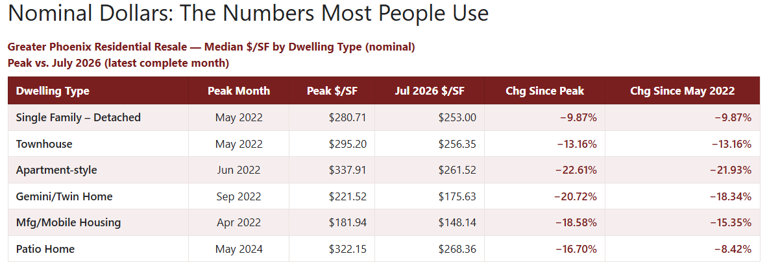767x269 pixels.
Task: Click the Jul 2026 $/SF header
Action: 430,91
